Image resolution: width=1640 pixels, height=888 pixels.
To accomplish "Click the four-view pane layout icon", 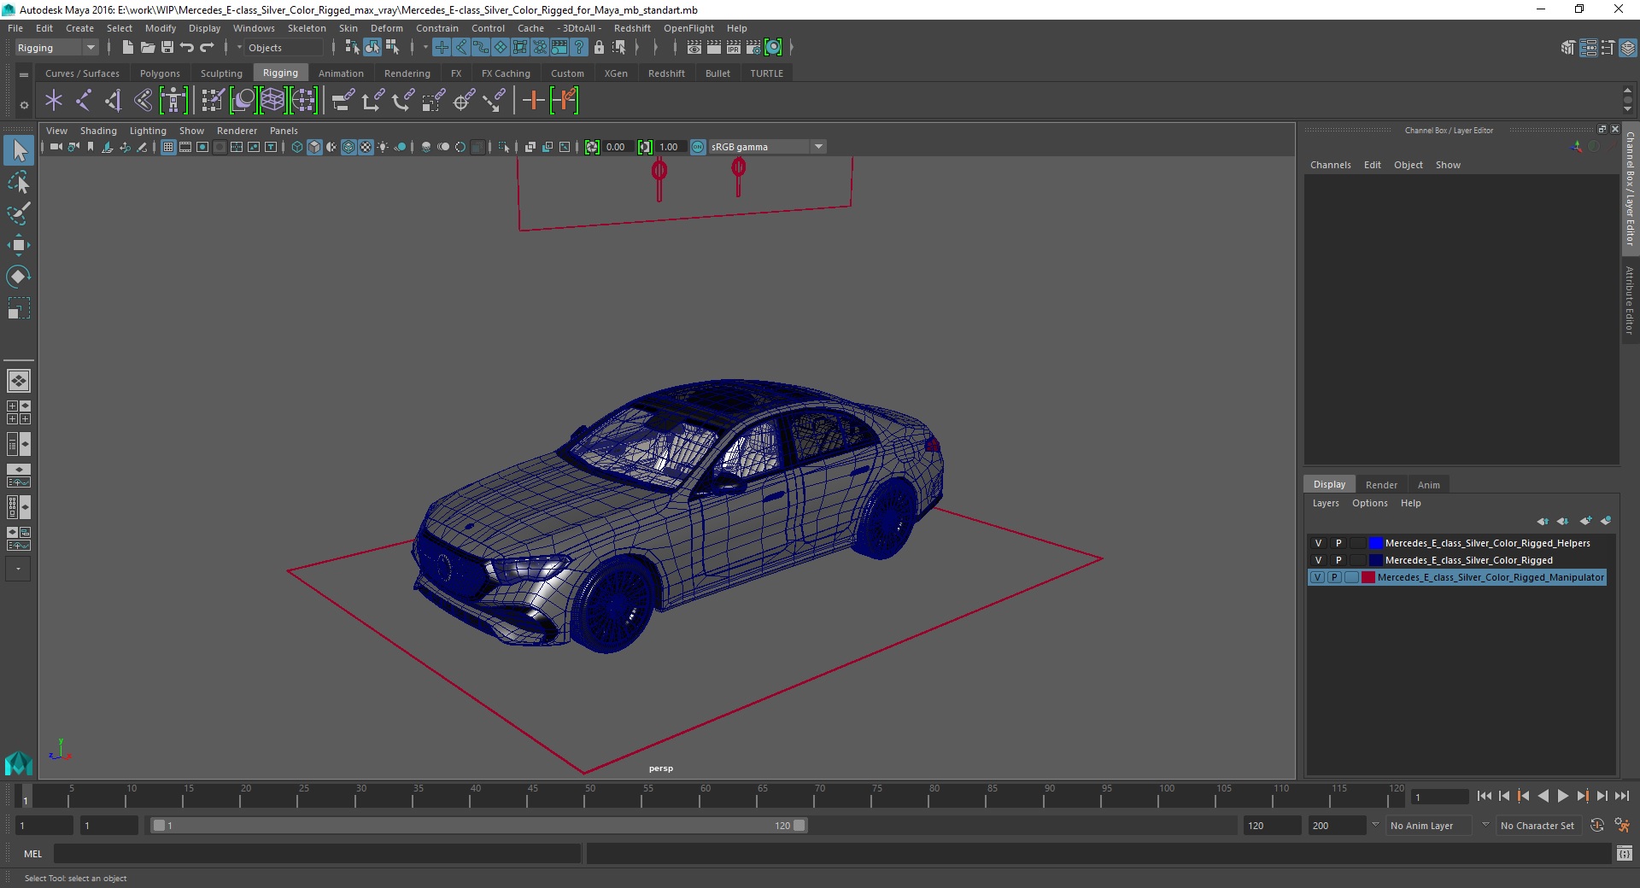I will click(x=19, y=412).
